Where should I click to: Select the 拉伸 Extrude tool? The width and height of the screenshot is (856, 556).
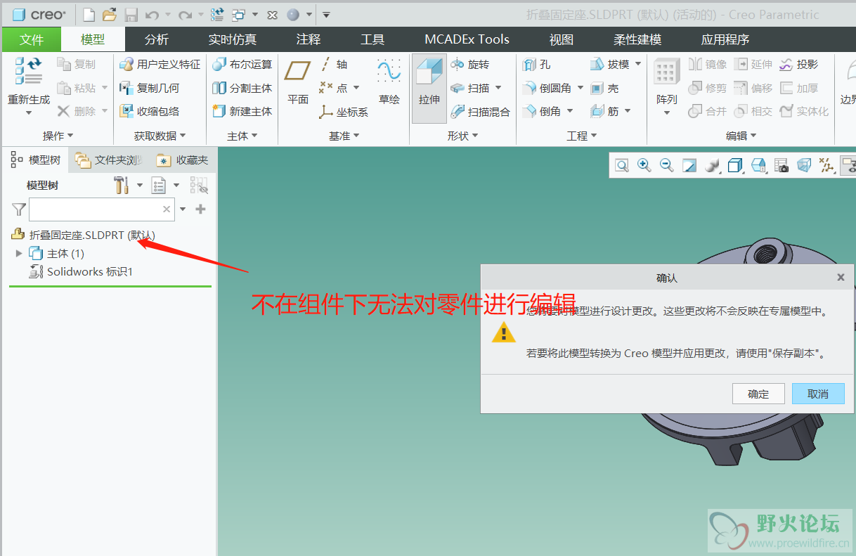(429, 89)
